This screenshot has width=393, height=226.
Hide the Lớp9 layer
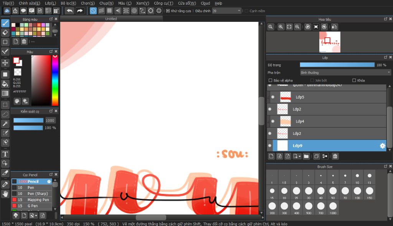270,146
